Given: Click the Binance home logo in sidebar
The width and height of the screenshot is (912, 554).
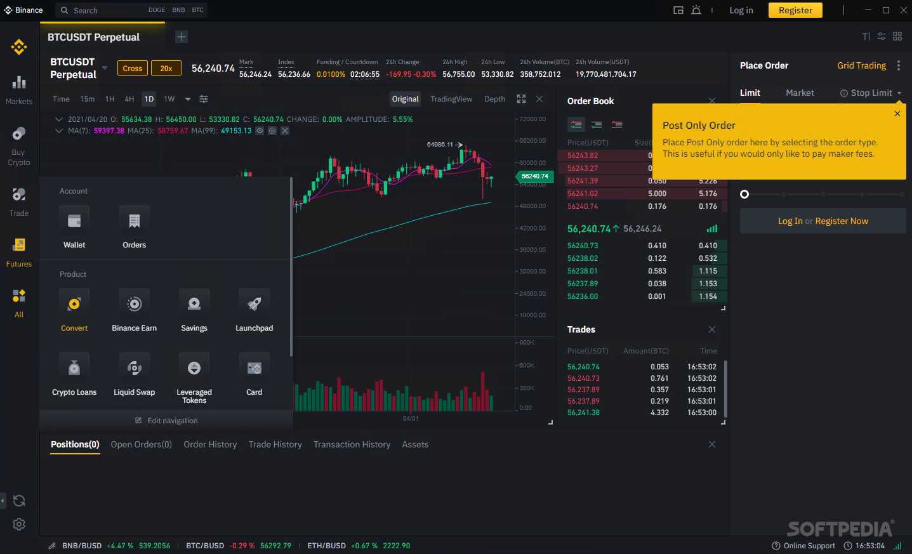Looking at the screenshot, I should [19, 47].
